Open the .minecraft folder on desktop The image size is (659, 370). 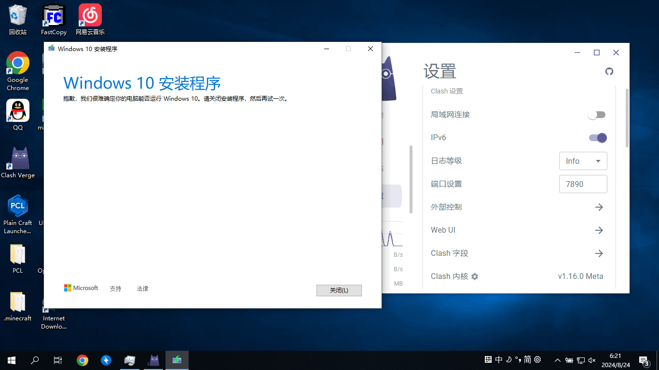pyautogui.click(x=18, y=306)
